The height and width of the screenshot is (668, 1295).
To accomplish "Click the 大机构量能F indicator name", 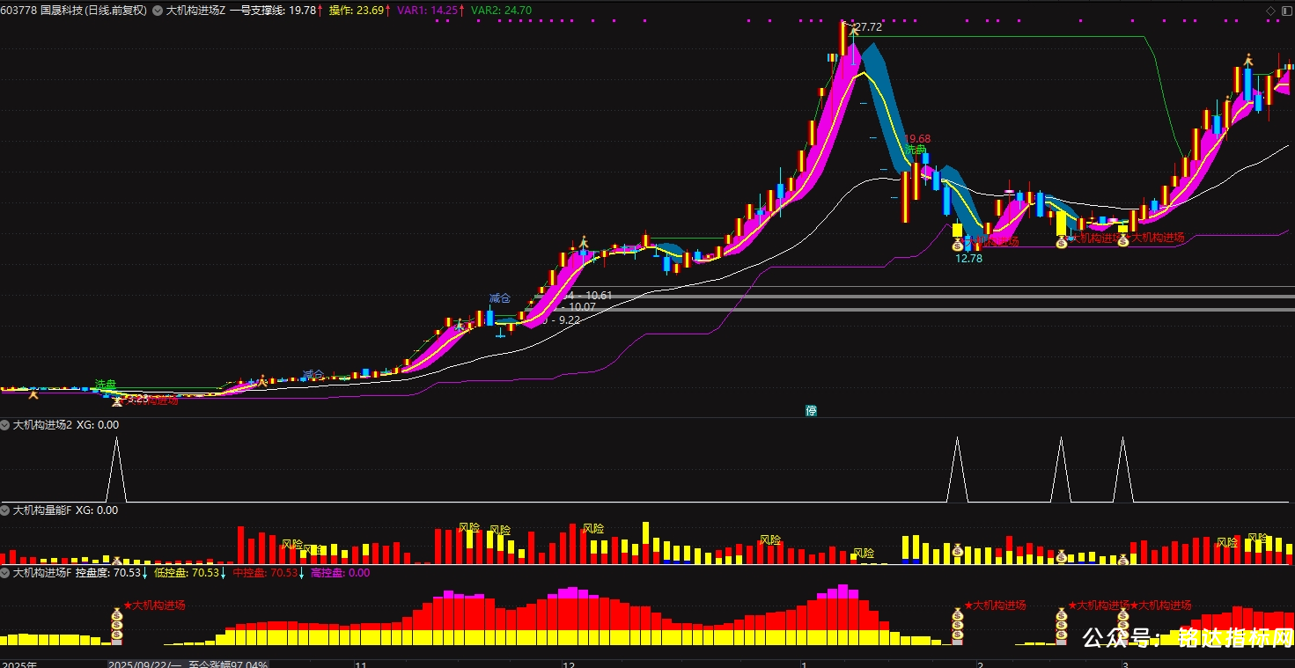I will click(x=40, y=510).
